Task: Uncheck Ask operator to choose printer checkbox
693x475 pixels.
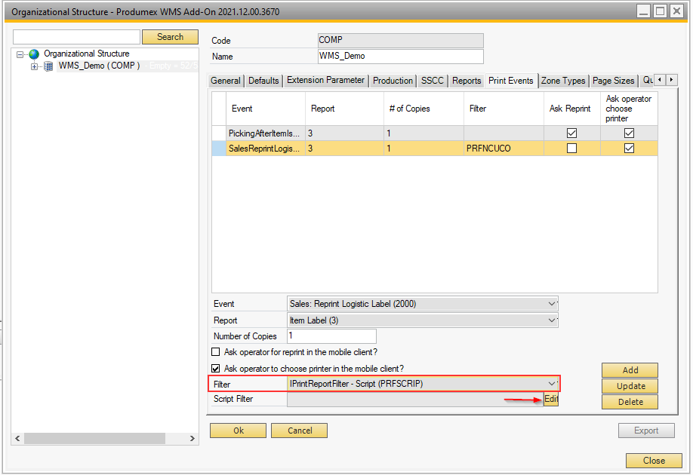Action: pyautogui.click(x=216, y=369)
